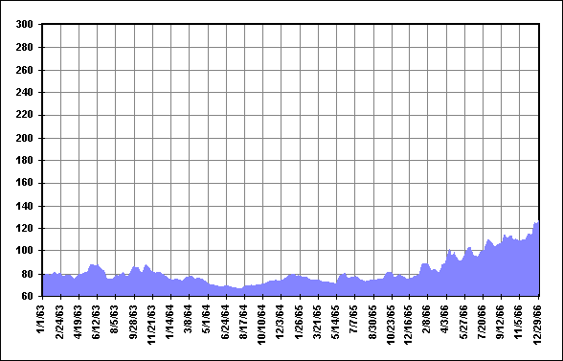Viewport: 563px width, 361px height.
Task: Select the 10/23/65 date label
Action: (x=391, y=325)
